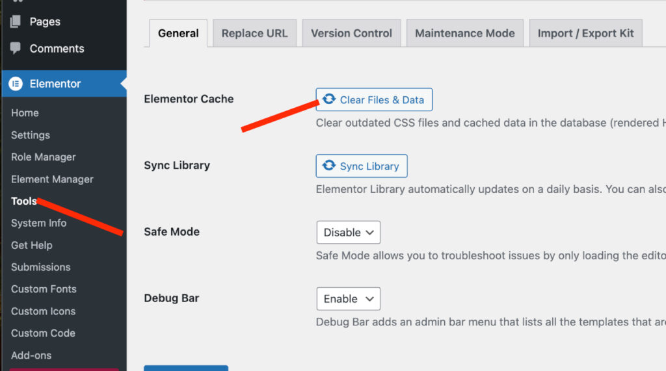Click Get Help in Elementor menu

[32, 245]
